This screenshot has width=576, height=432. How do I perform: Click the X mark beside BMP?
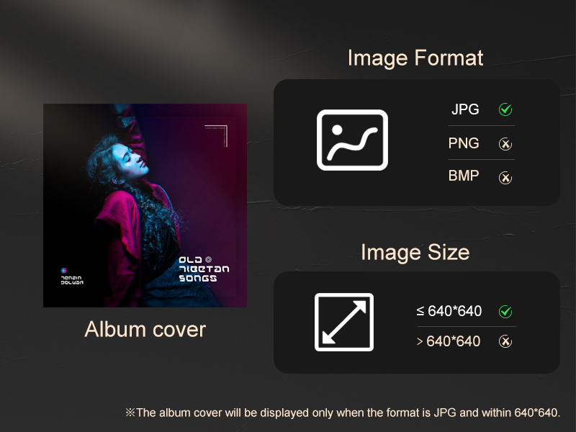(x=505, y=178)
